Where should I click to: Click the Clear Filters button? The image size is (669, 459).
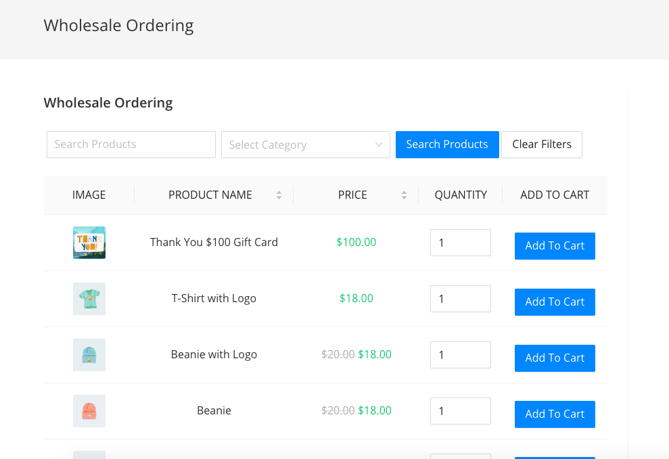tap(541, 145)
